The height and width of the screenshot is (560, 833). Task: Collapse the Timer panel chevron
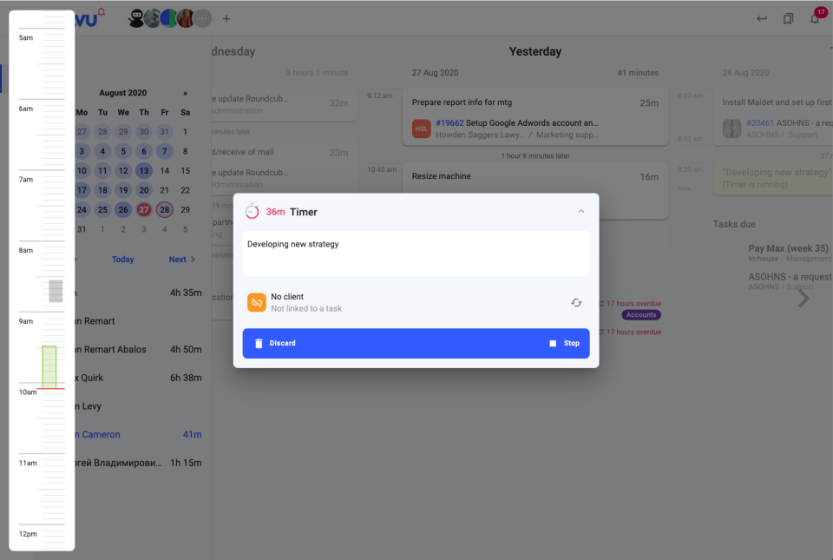click(581, 212)
